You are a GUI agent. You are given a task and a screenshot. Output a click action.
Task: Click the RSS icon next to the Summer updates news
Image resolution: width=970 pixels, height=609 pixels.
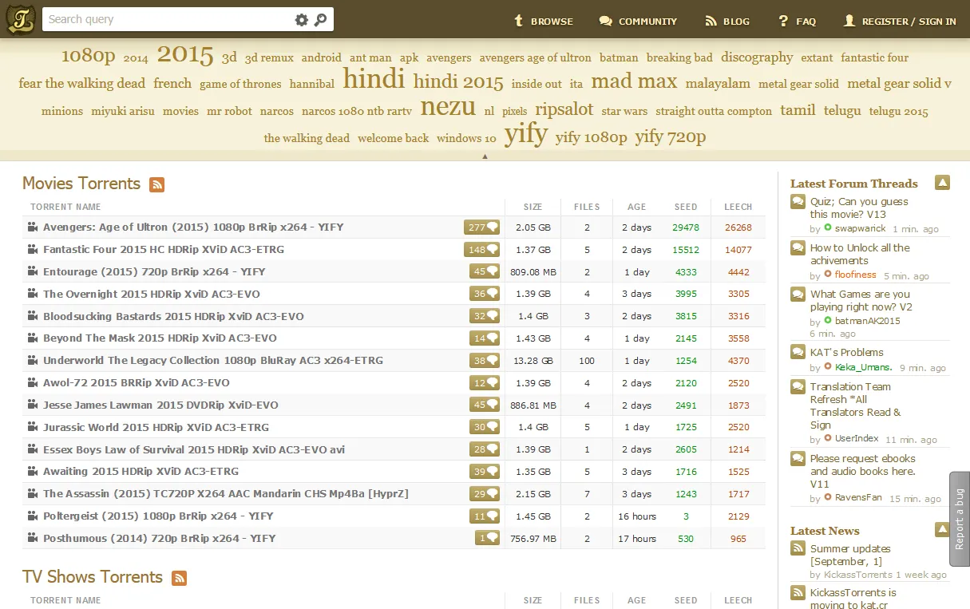pyautogui.click(x=798, y=548)
